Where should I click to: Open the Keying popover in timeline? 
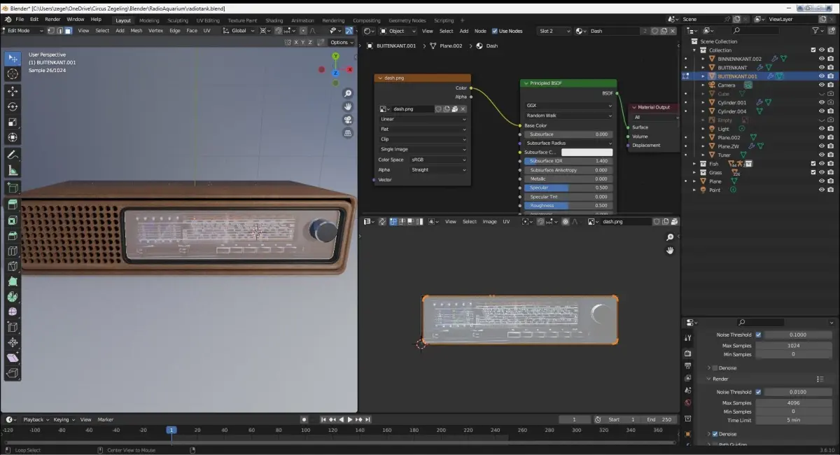click(63, 419)
